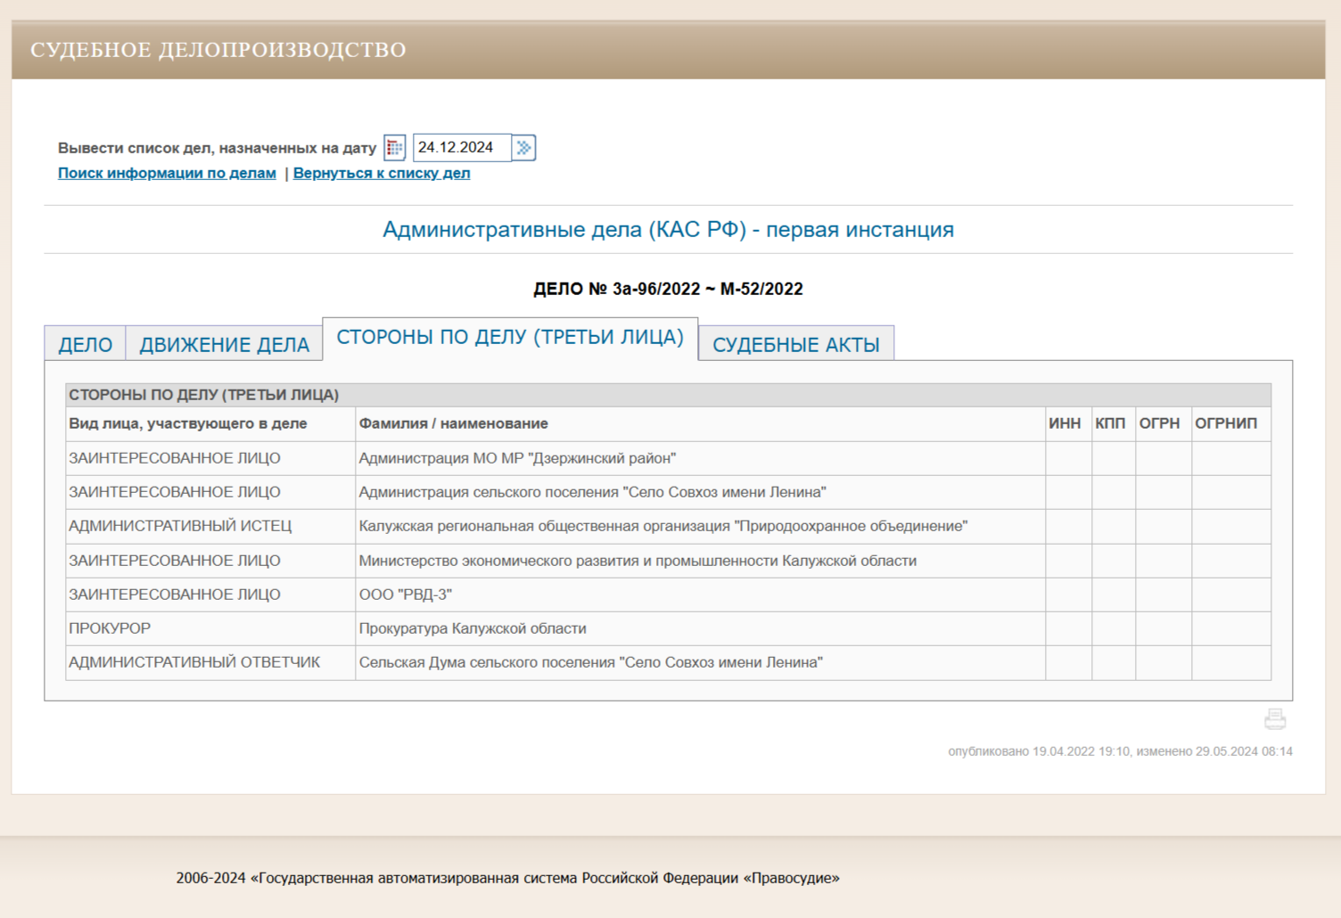Click the 'СУДЕБНОЕ ДЕЛОПРОИЗВОДСТВО' page header
This screenshot has width=1341, height=918.
[218, 50]
